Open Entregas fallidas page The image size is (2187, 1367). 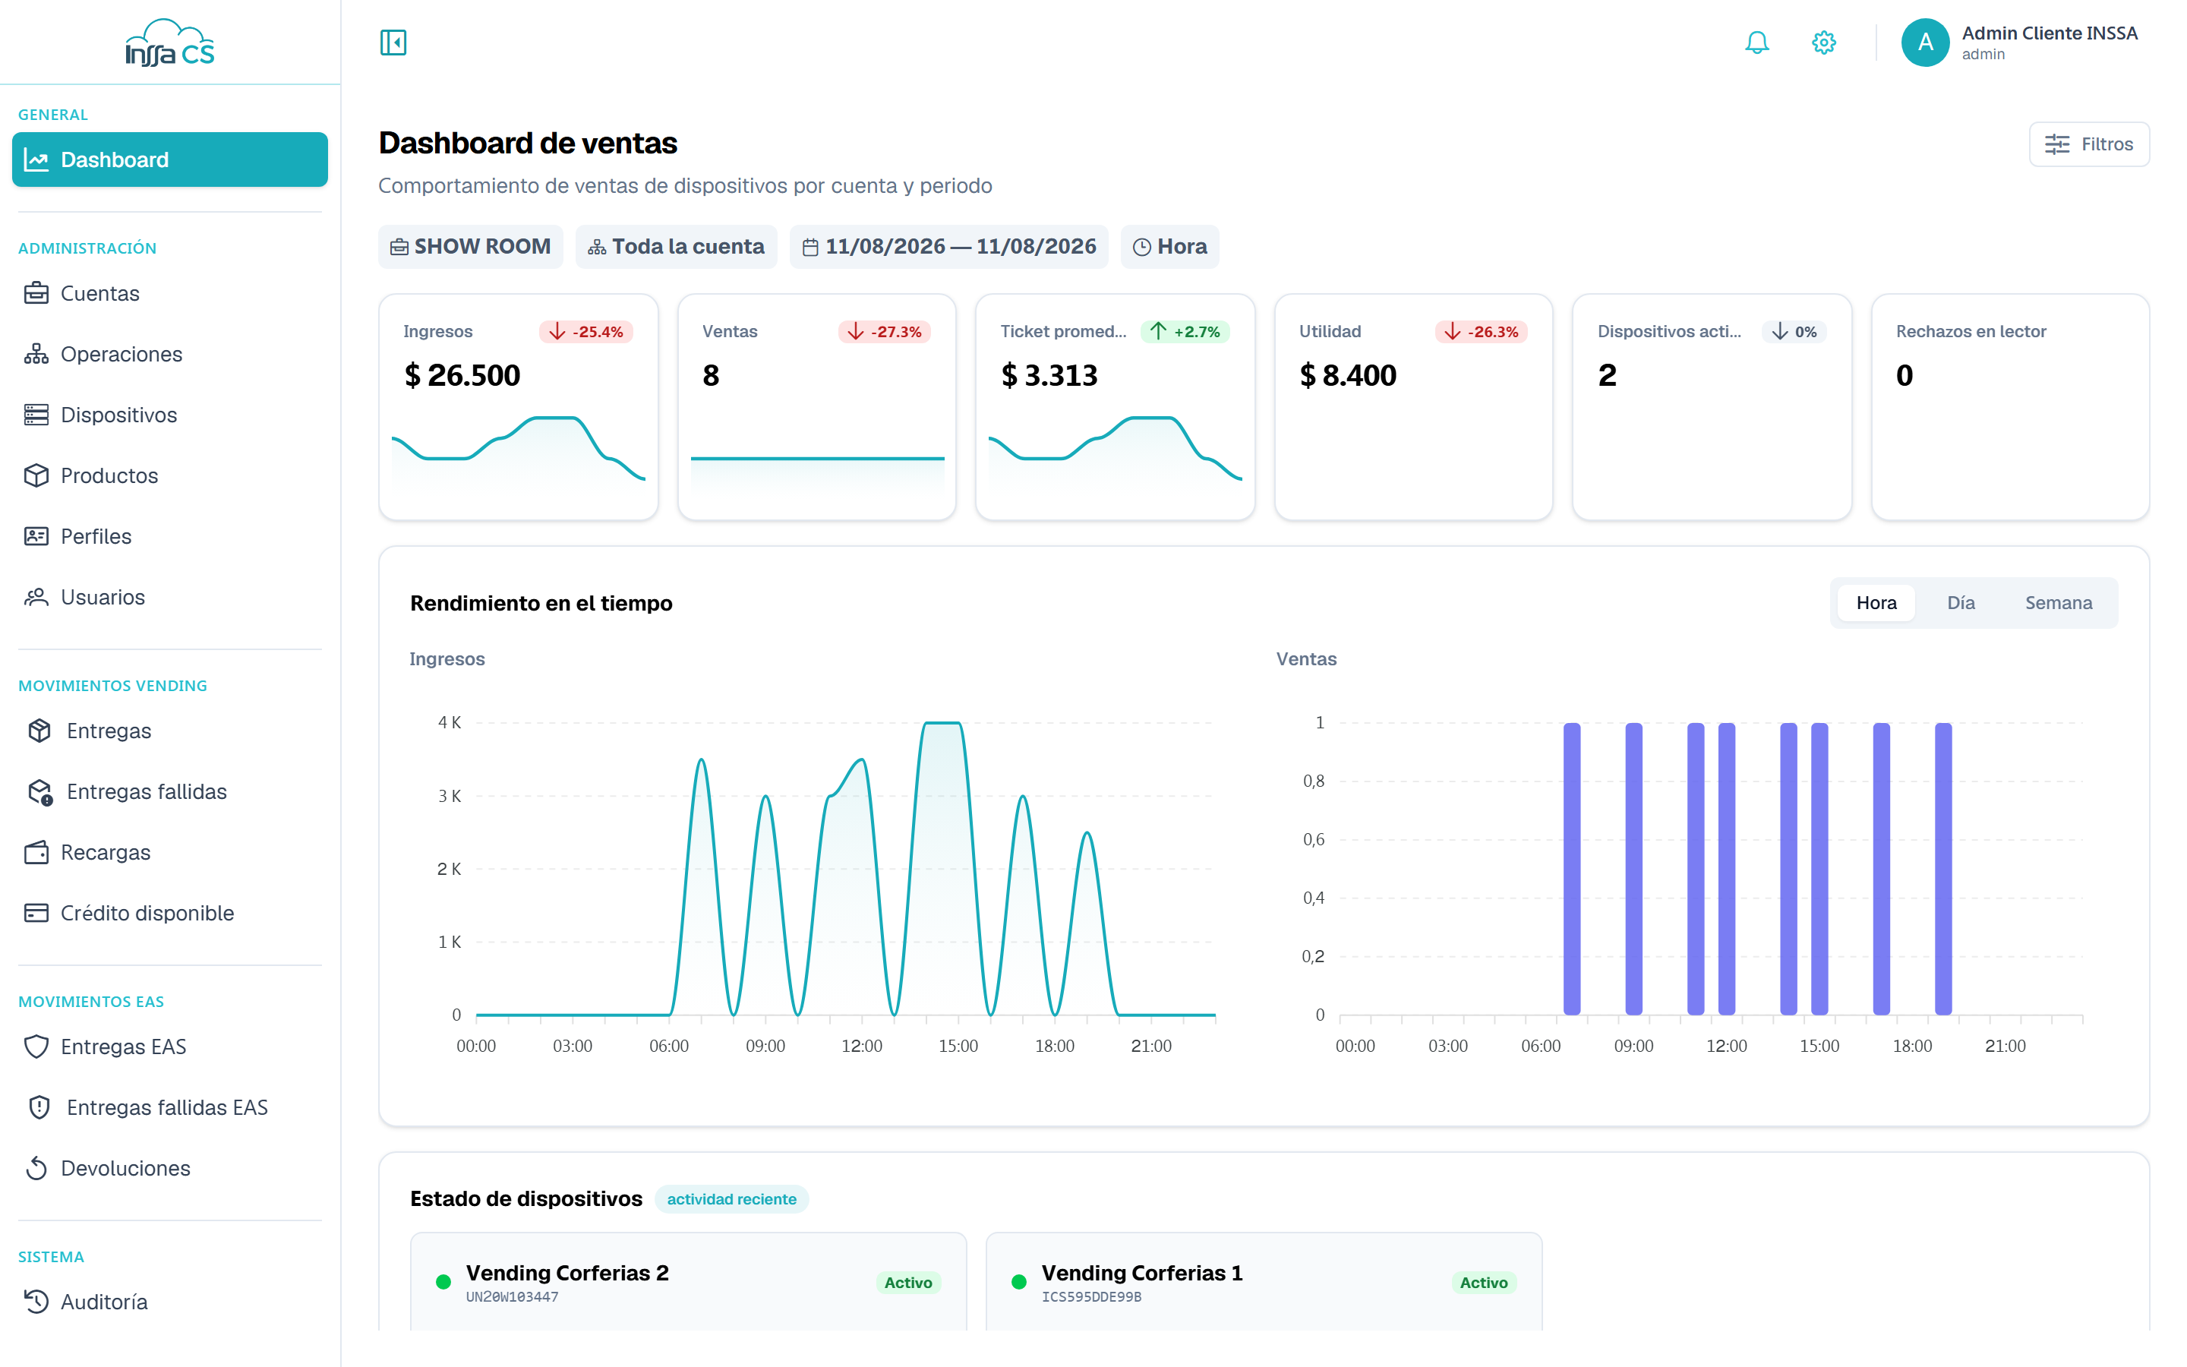coord(170,792)
